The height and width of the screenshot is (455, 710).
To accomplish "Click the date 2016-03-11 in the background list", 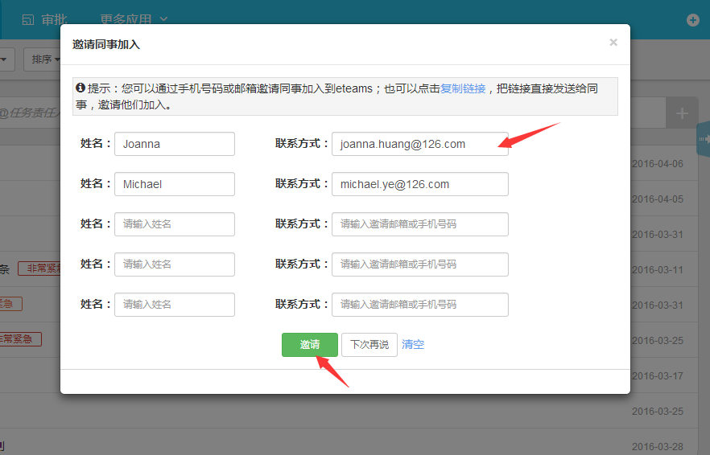I will pyautogui.click(x=658, y=269).
